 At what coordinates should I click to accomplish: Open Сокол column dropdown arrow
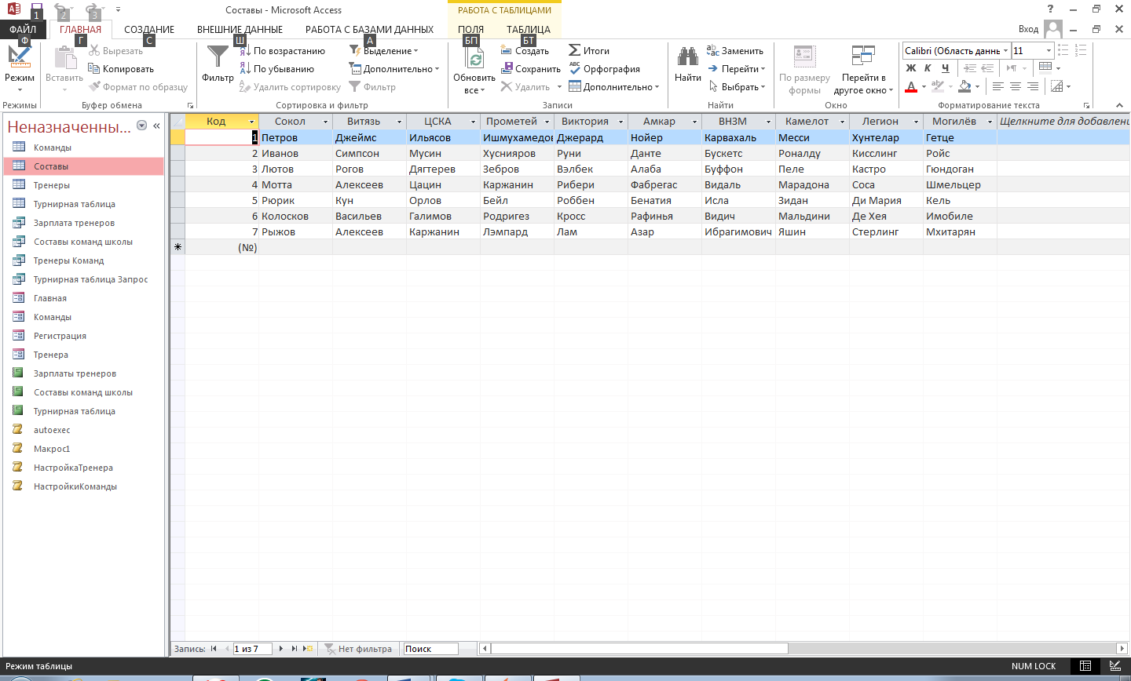coord(324,122)
